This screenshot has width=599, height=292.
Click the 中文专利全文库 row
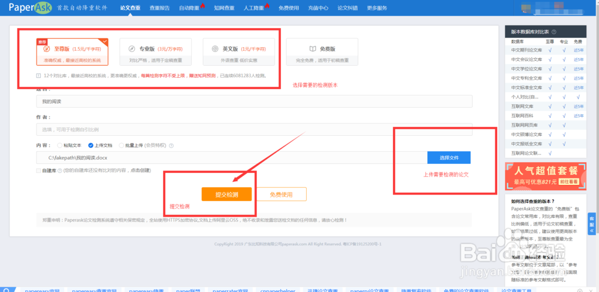tap(546, 78)
